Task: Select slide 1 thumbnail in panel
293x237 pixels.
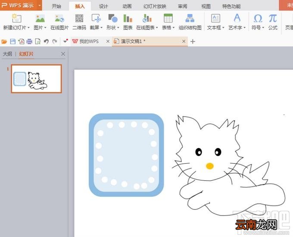Action: pos(37,79)
